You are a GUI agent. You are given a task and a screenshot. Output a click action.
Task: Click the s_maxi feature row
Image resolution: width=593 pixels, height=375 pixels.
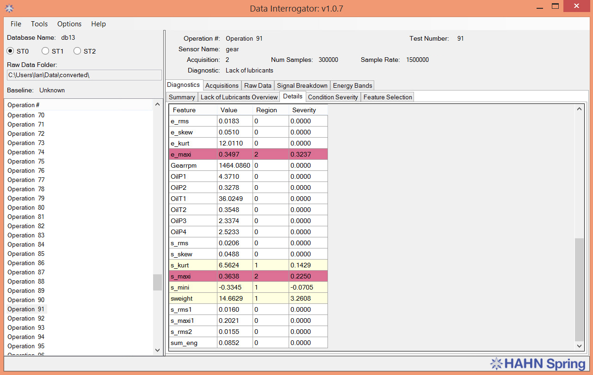pyautogui.click(x=248, y=276)
